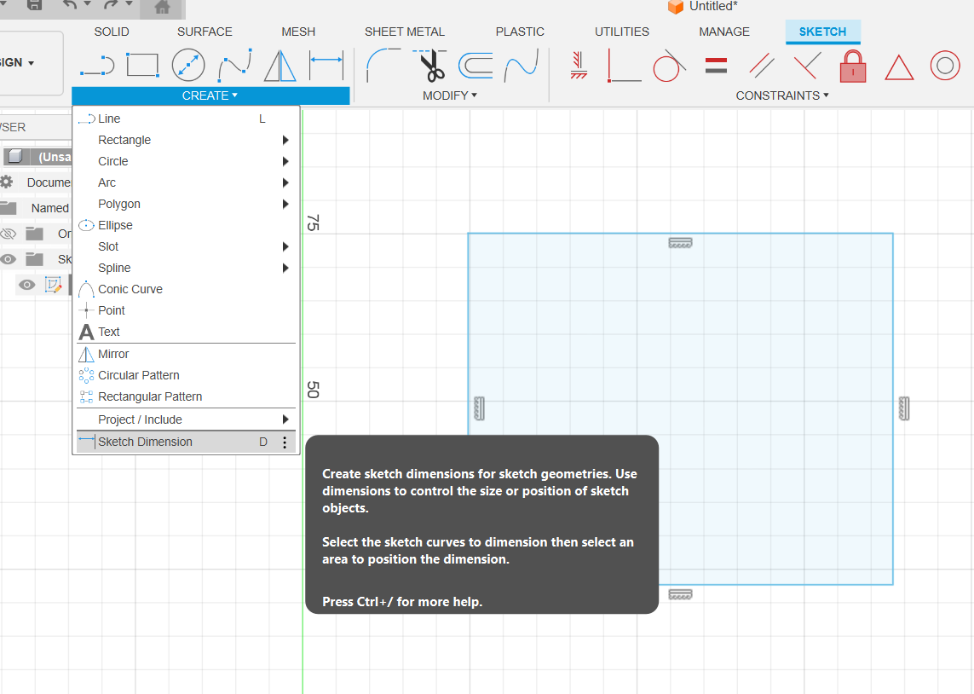Expand the Project / Include submenu
The height and width of the screenshot is (694, 974).
click(x=285, y=420)
